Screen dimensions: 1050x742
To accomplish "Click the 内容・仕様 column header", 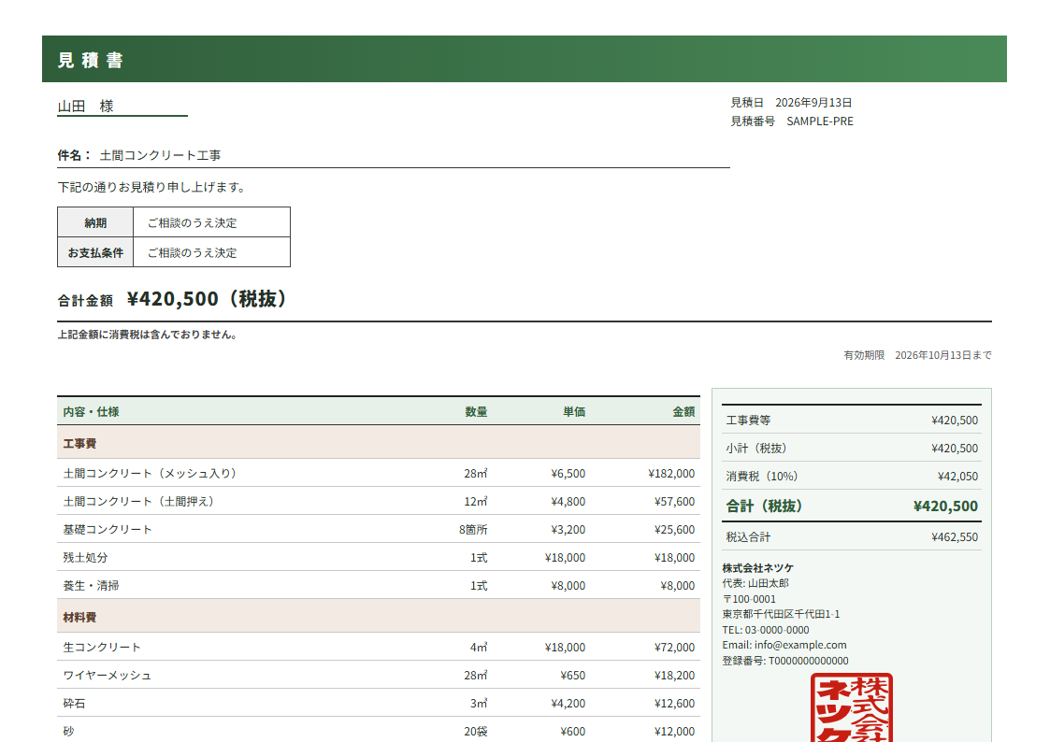I will (x=91, y=411).
